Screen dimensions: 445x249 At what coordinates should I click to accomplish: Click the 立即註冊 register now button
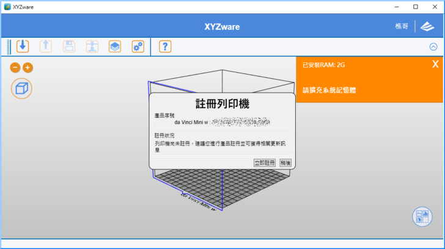[265, 163]
